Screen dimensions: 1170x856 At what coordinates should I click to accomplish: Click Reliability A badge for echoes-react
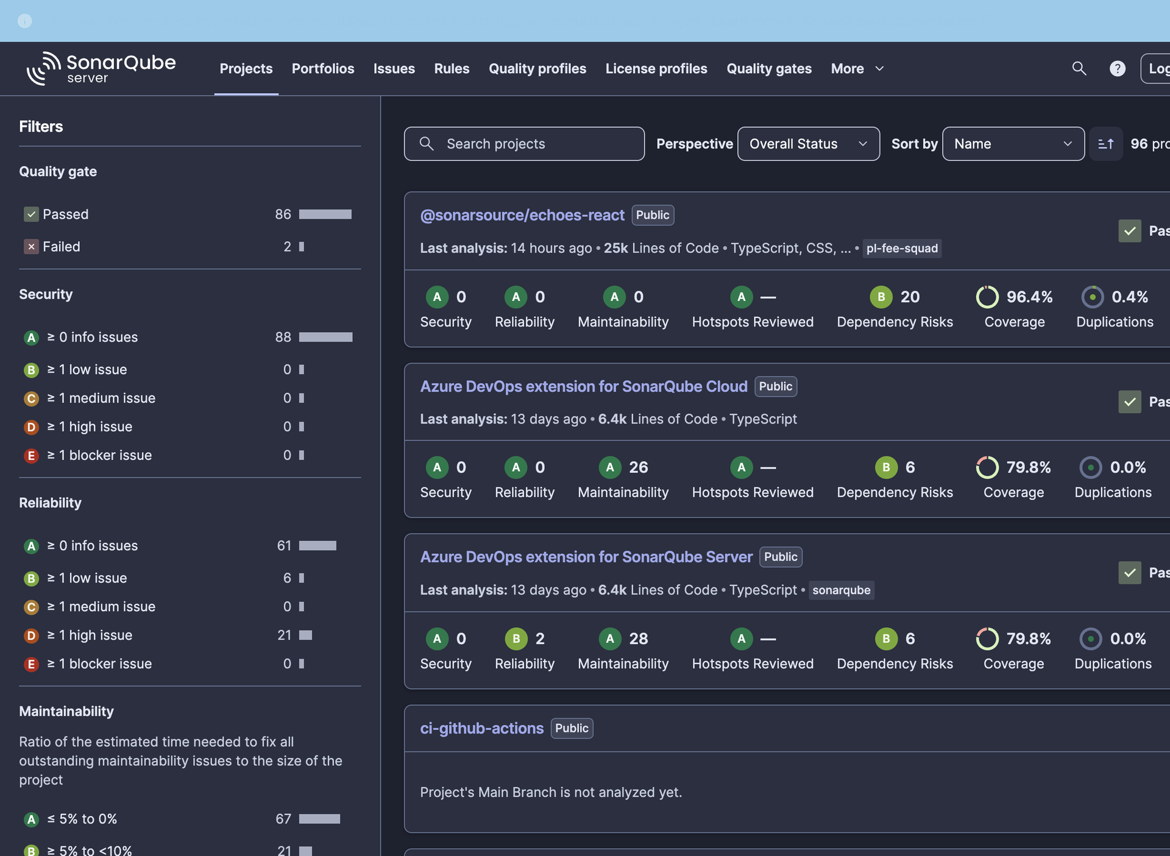pos(516,297)
